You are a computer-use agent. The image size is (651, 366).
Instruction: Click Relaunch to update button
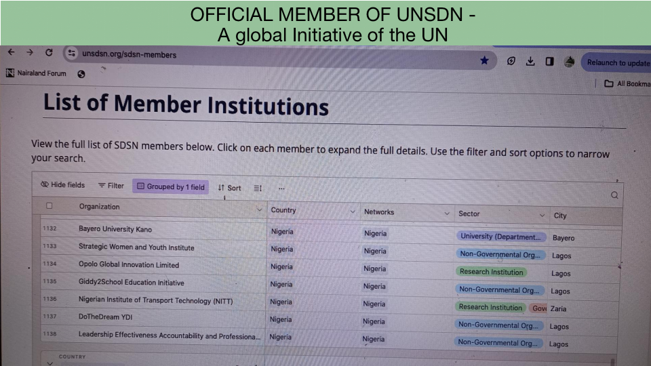(616, 63)
